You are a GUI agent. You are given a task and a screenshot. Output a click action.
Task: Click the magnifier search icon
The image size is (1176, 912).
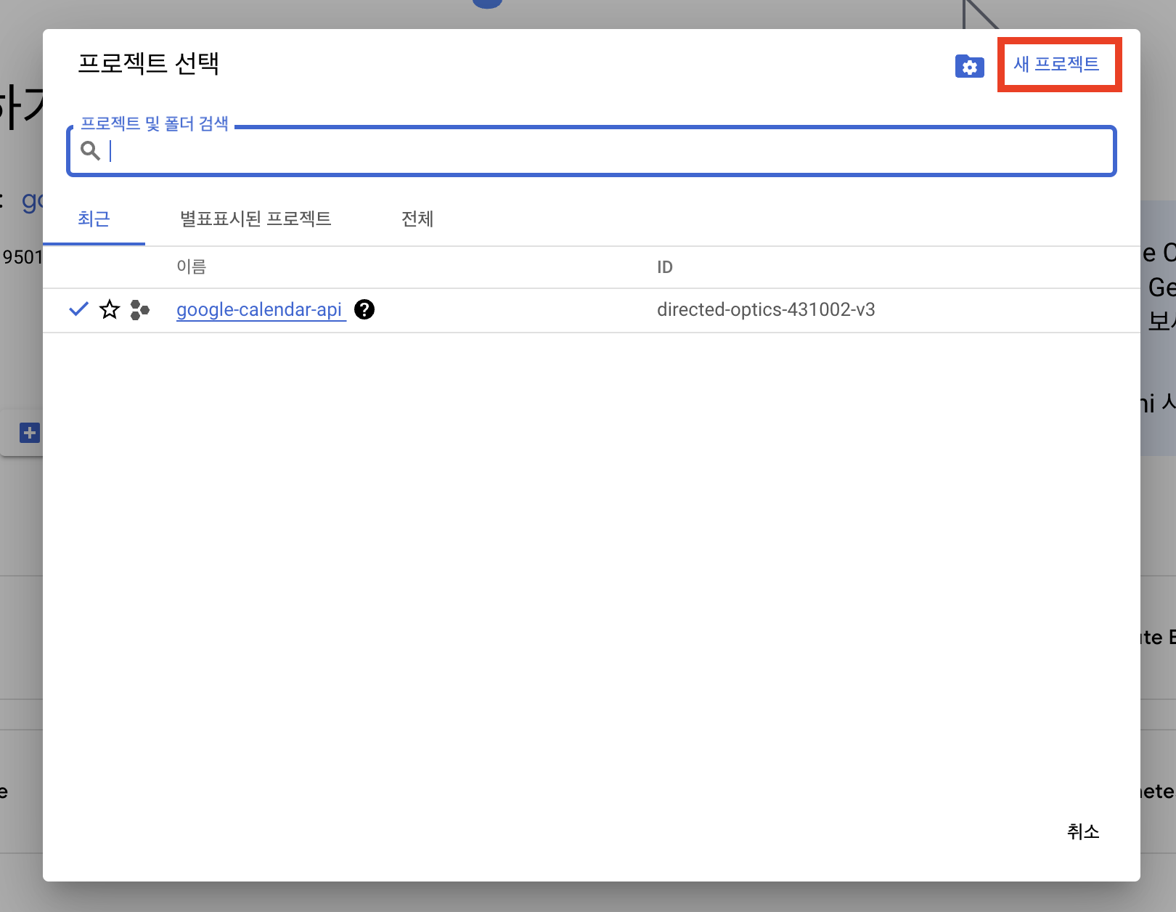(x=91, y=150)
